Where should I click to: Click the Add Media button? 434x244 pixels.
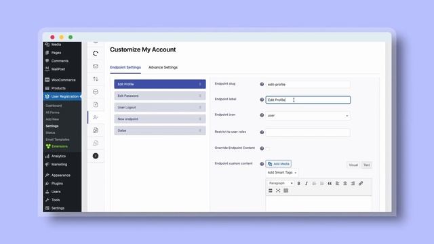279,164
